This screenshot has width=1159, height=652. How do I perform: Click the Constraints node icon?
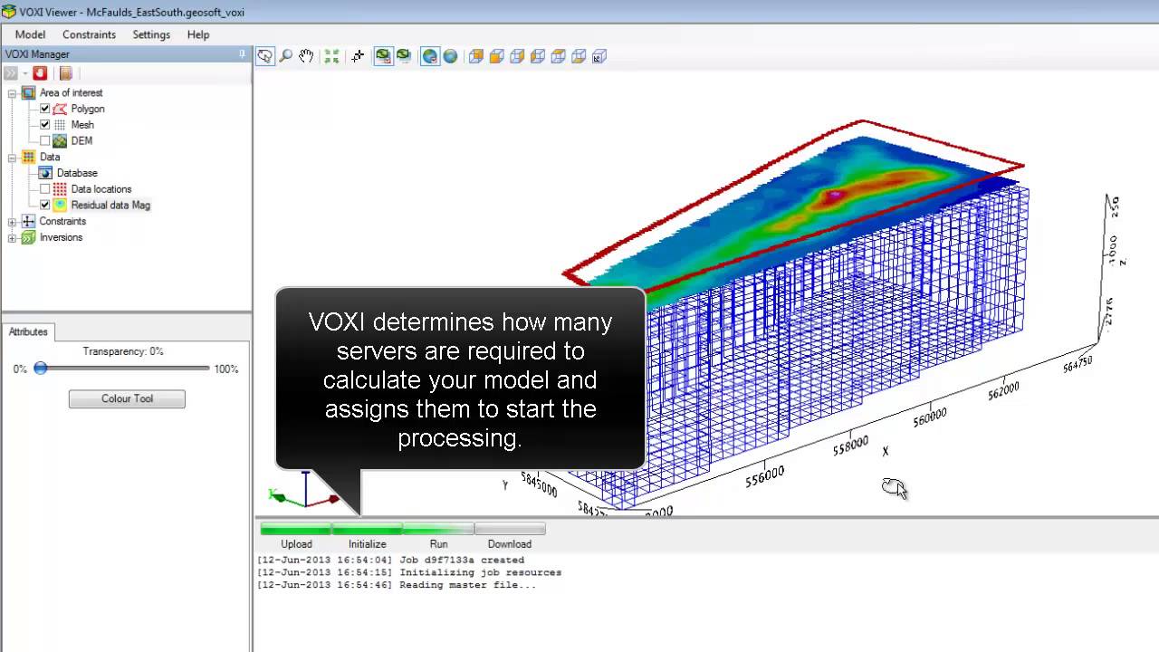28,221
